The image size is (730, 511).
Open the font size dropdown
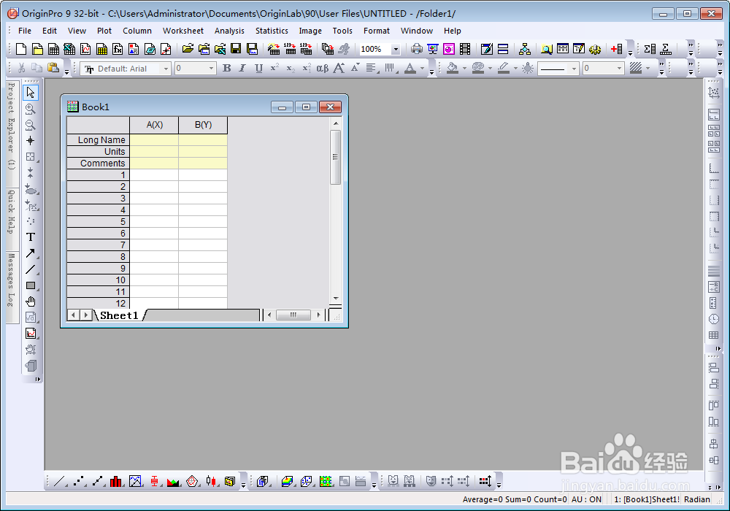211,69
